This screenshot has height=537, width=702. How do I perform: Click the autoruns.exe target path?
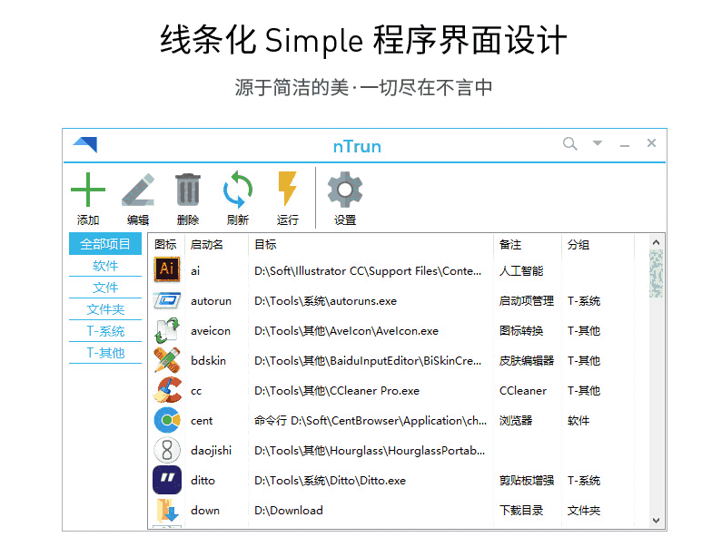pos(325,301)
